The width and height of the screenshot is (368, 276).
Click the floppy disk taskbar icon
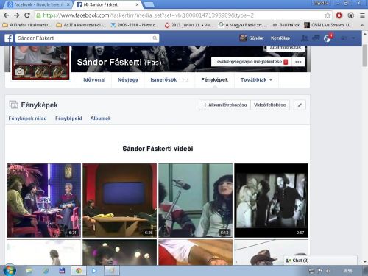click(62, 271)
